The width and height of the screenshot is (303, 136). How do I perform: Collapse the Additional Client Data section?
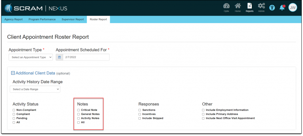coord(13,73)
